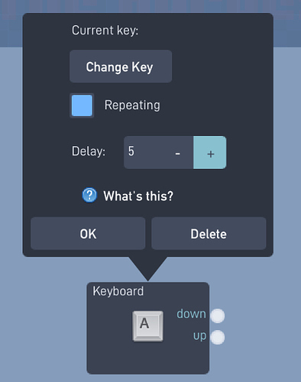Select the A keycap icon on Keyboard node
Image resolution: width=301 pixels, height=382 pixels.
(147, 326)
